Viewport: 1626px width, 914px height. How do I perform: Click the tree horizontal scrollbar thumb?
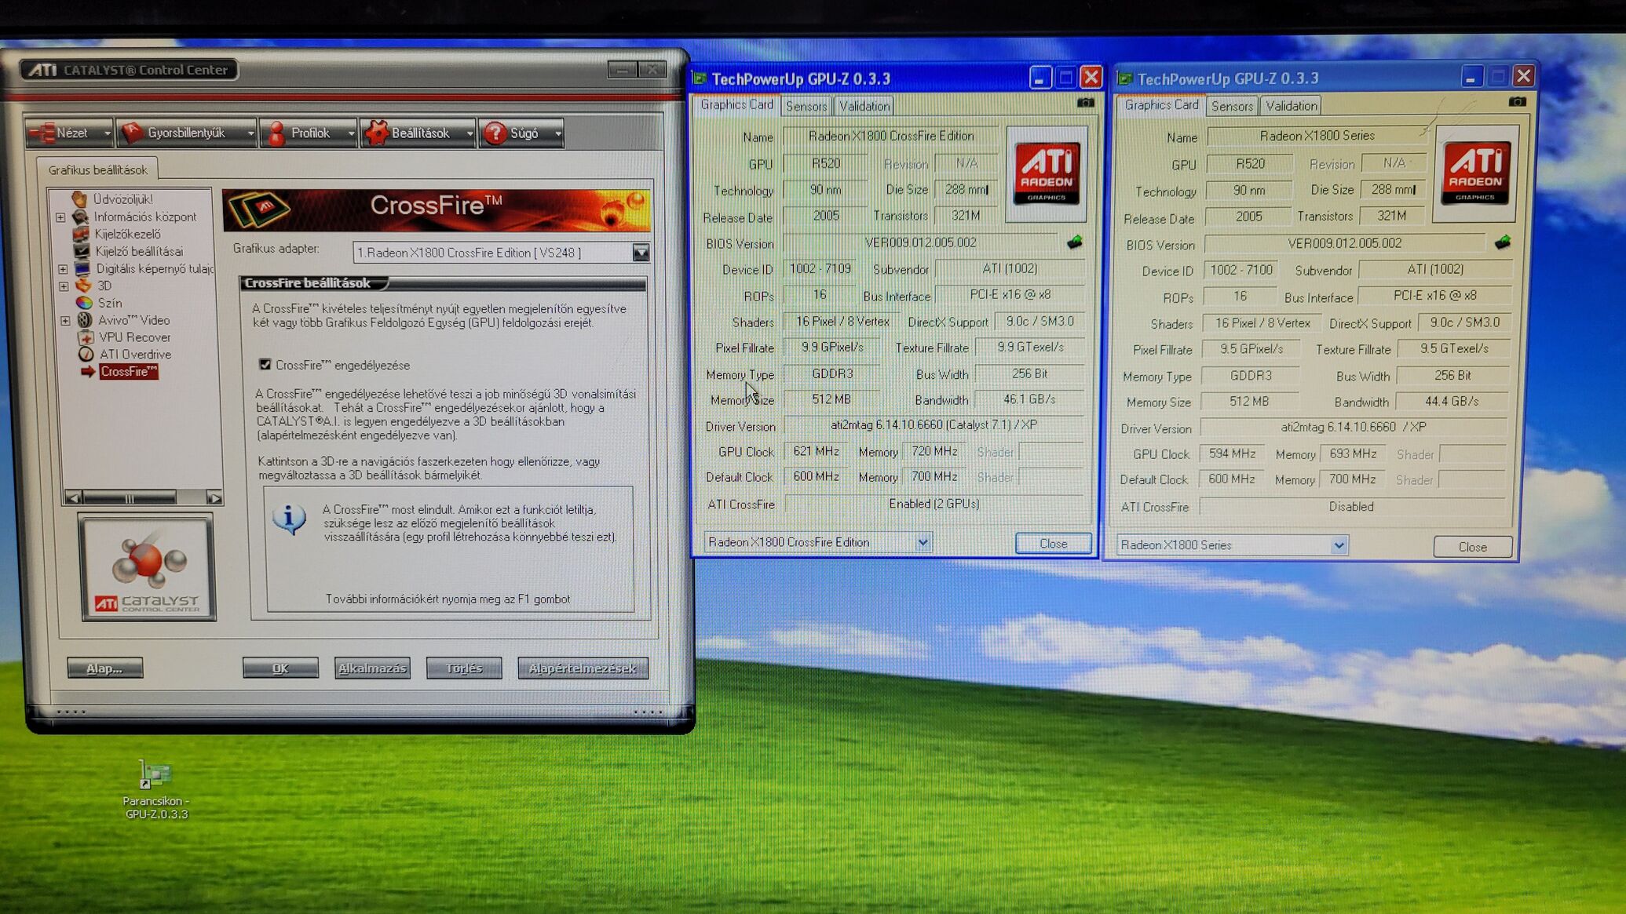[130, 498]
